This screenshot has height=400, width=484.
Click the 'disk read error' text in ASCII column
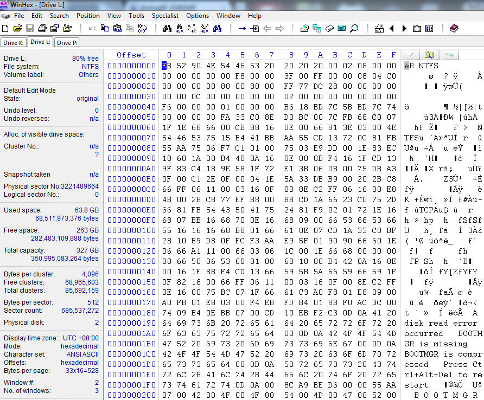[441, 323]
